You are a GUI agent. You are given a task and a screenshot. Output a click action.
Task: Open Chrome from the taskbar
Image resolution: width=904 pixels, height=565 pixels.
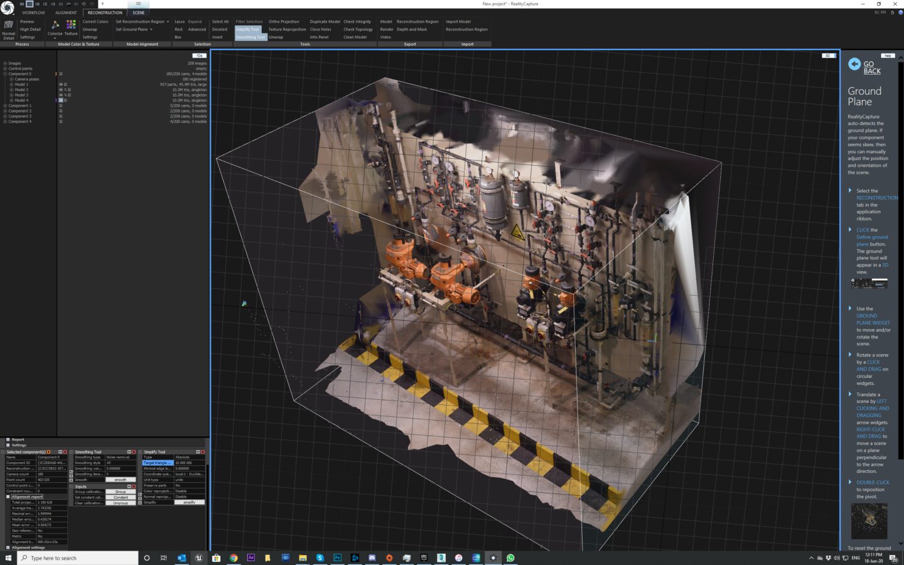tap(234, 557)
